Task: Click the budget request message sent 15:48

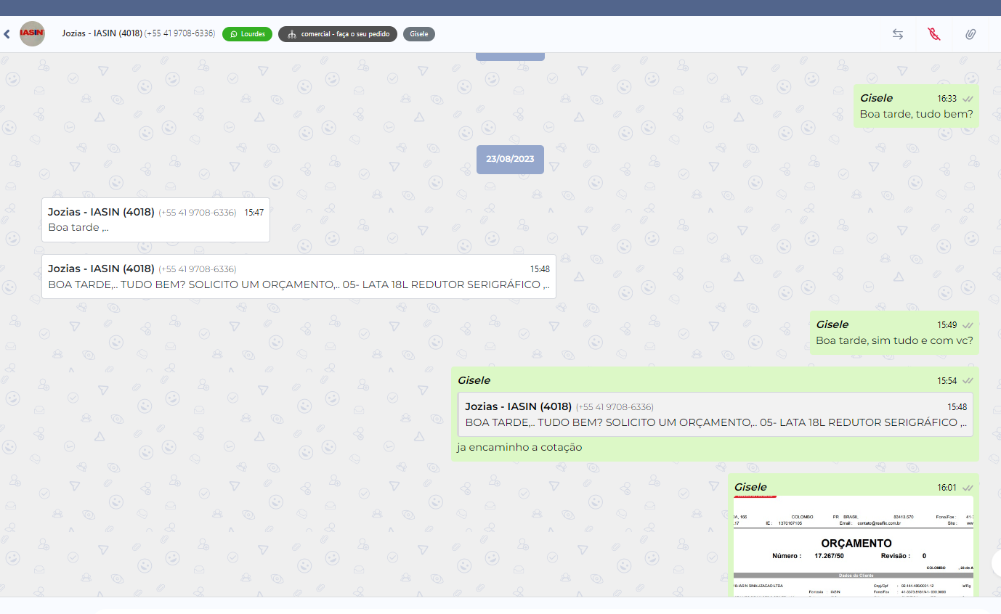Action: click(299, 277)
